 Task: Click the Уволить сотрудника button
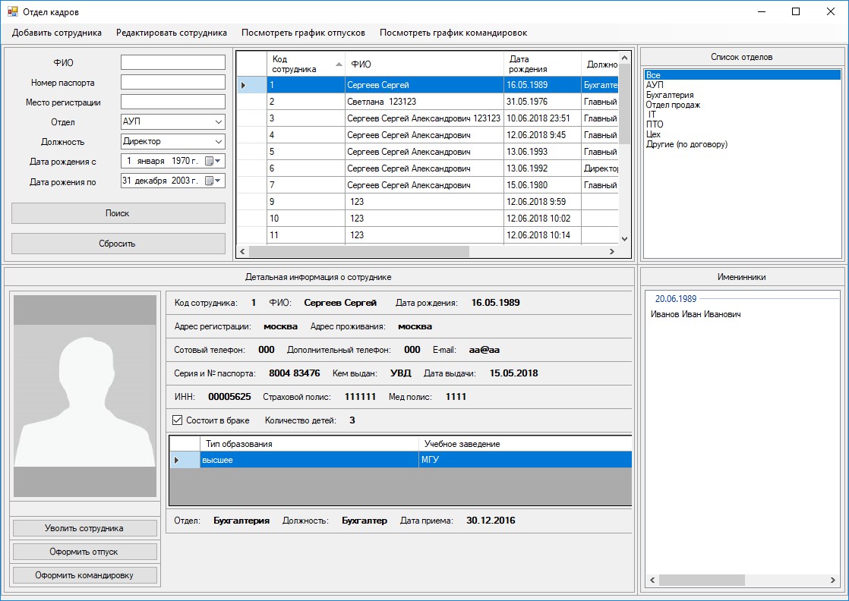(x=84, y=528)
